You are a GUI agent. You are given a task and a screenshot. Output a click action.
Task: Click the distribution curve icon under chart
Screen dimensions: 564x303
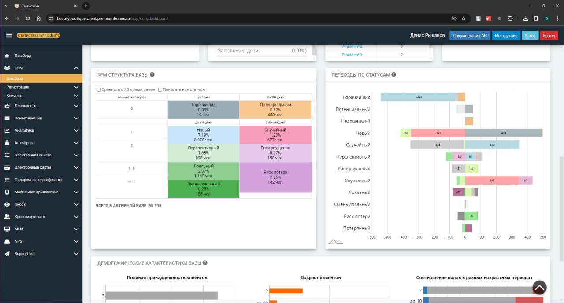(335, 241)
